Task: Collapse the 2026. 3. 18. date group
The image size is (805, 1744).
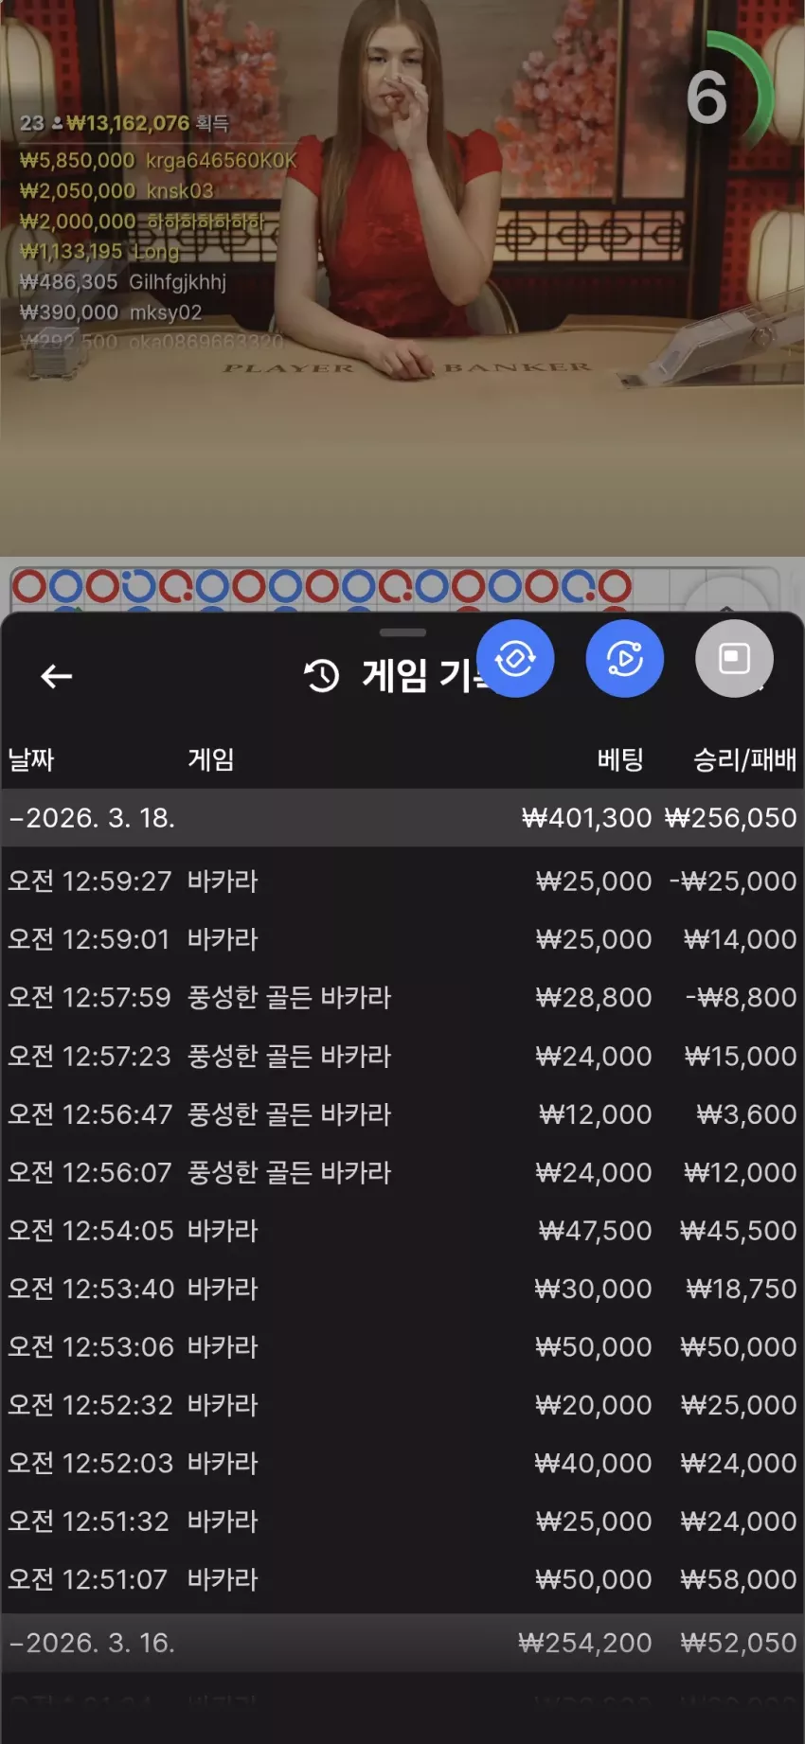Action: [x=402, y=818]
